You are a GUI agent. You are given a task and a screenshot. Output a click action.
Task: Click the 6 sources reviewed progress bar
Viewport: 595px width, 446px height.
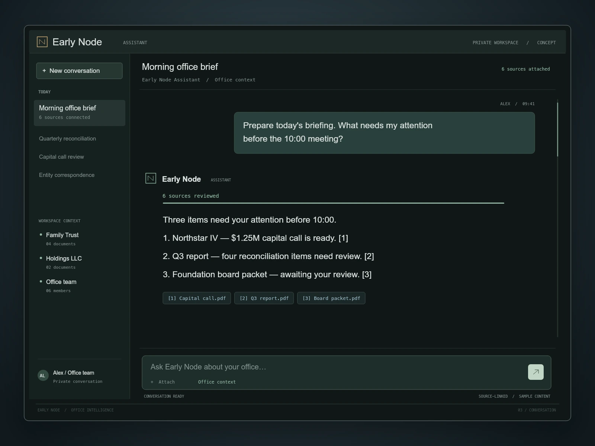coord(334,203)
